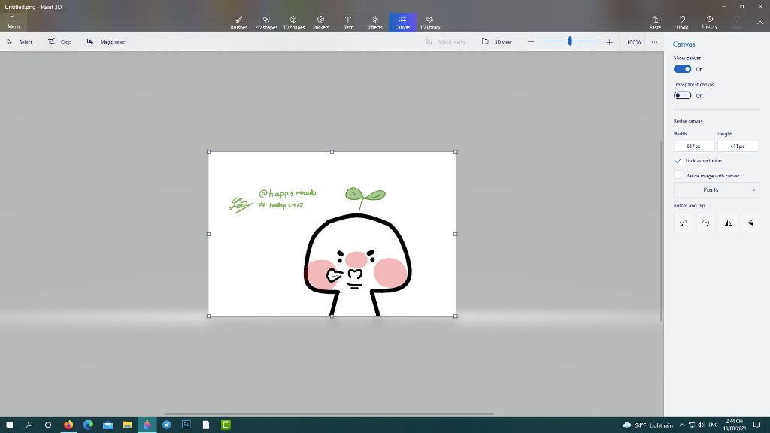Choose the Crop tool
The width and height of the screenshot is (770, 433).
tap(59, 42)
